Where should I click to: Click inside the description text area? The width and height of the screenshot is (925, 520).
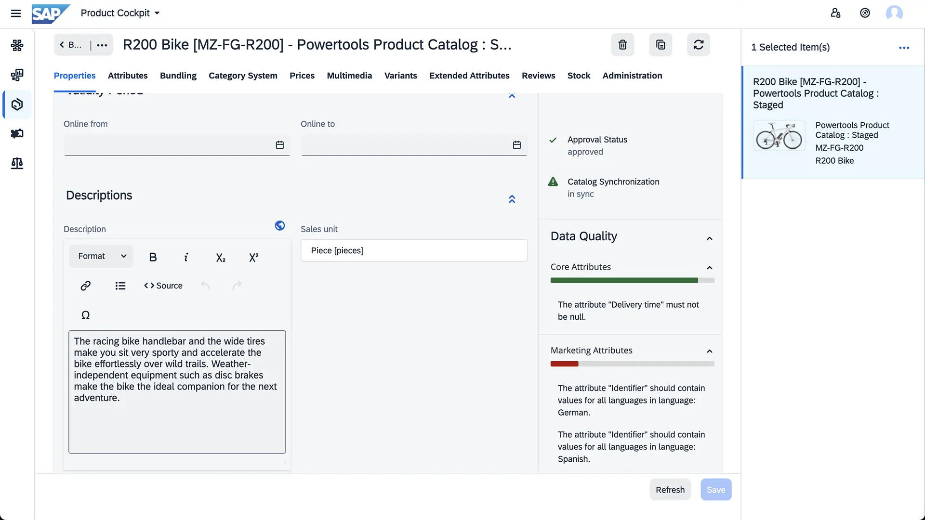(177, 391)
